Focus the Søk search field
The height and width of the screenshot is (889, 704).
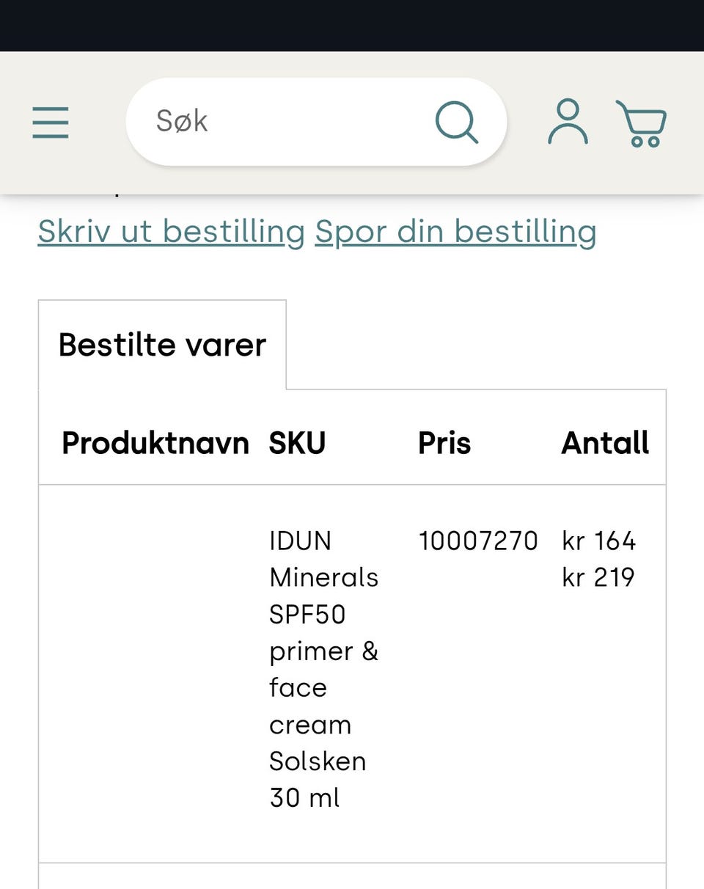tap(286, 122)
